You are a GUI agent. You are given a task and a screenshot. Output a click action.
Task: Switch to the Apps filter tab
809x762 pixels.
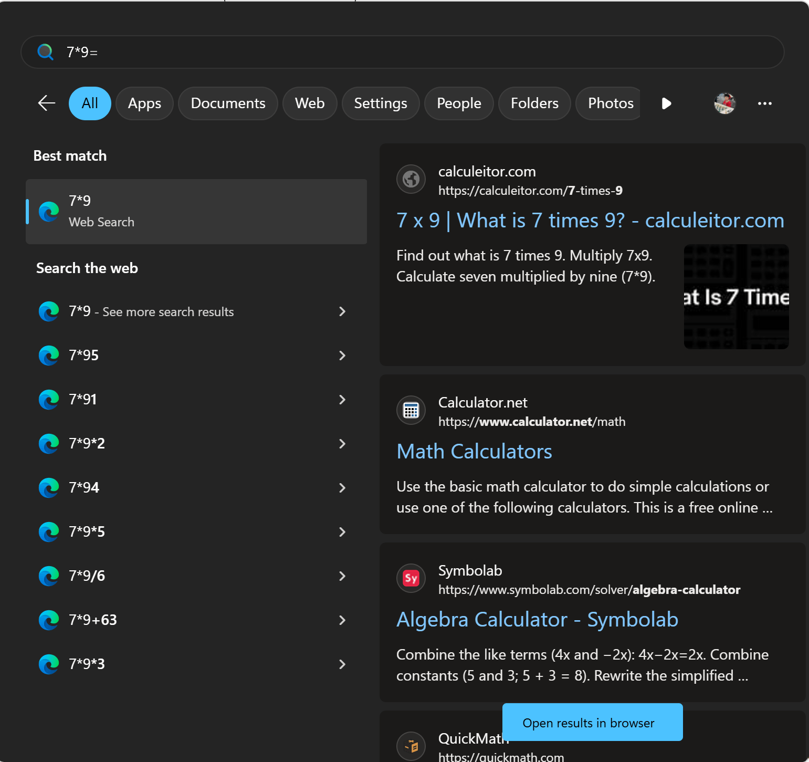coord(144,103)
